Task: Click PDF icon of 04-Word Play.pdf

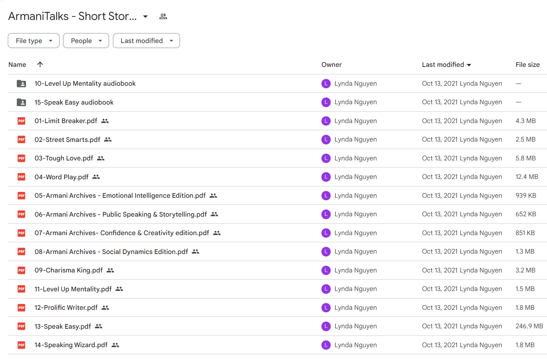Action: pyautogui.click(x=21, y=177)
